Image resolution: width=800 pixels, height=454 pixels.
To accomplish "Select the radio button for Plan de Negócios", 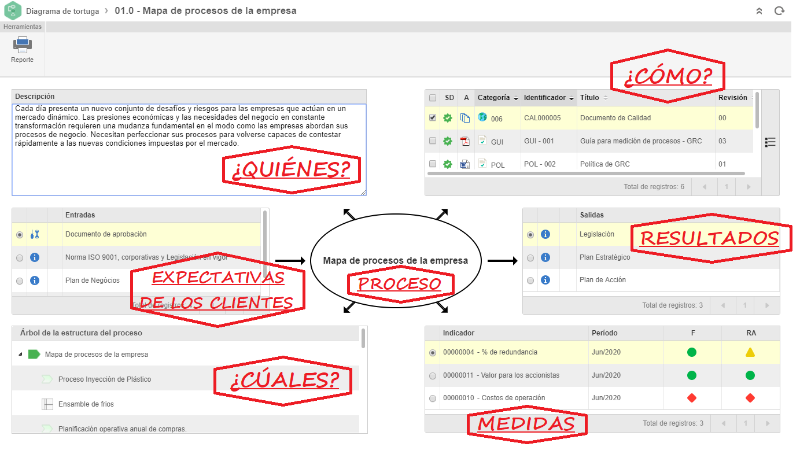I will (x=20, y=280).
